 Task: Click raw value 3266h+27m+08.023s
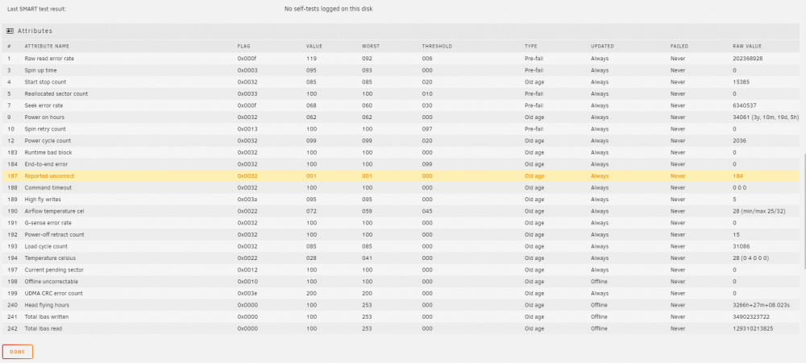point(762,305)
